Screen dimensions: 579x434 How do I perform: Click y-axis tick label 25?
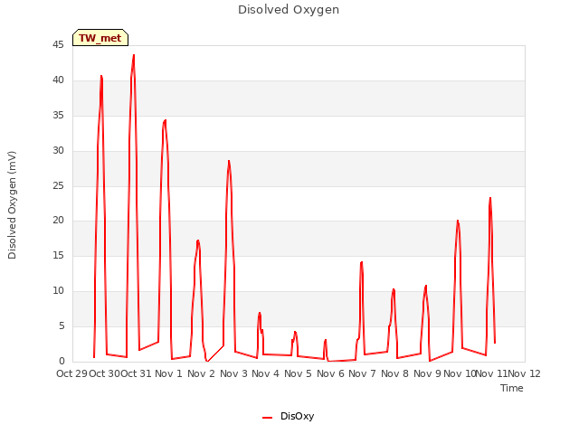(x=58, y=185)
